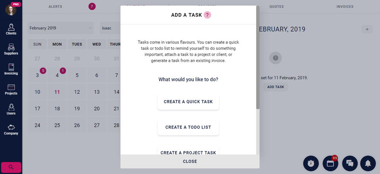
Task: Close the Add a Task dialog
Action: 190,161
